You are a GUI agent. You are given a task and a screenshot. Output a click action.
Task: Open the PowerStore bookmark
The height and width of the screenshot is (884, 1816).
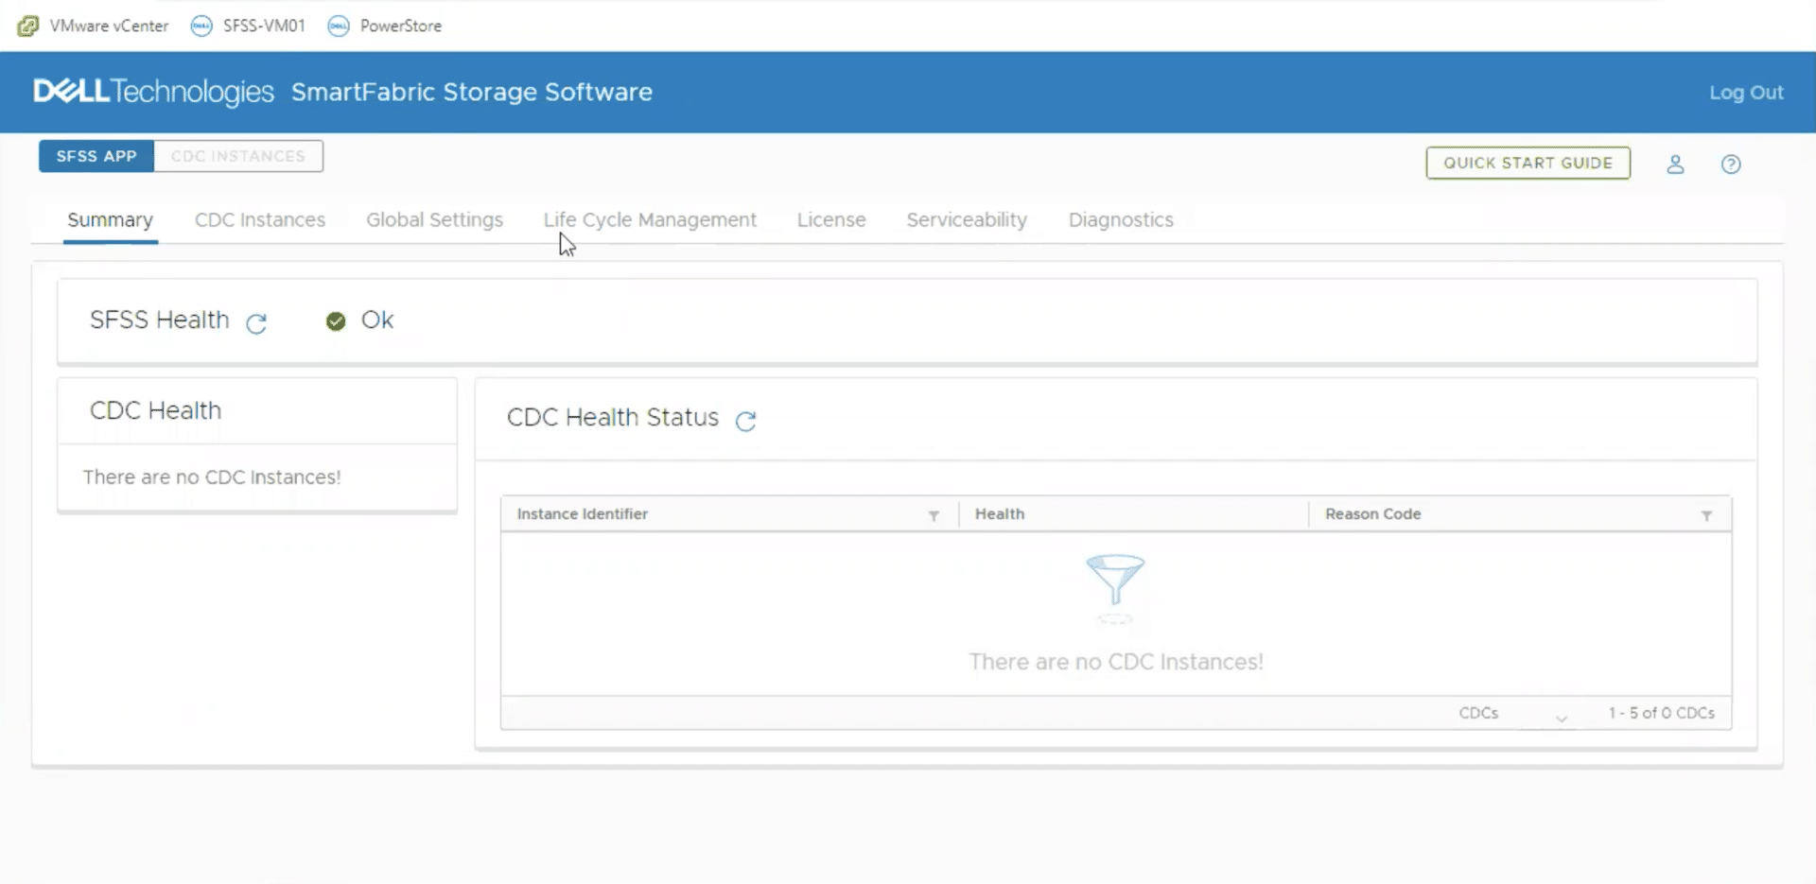(385, 26)
